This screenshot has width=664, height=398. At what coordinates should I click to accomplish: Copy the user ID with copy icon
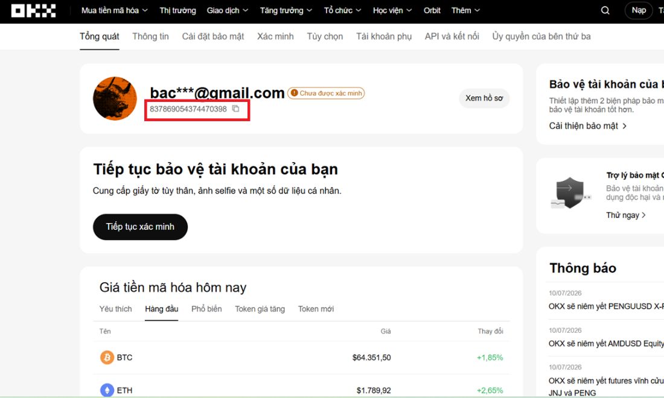(x=236, y=109)
